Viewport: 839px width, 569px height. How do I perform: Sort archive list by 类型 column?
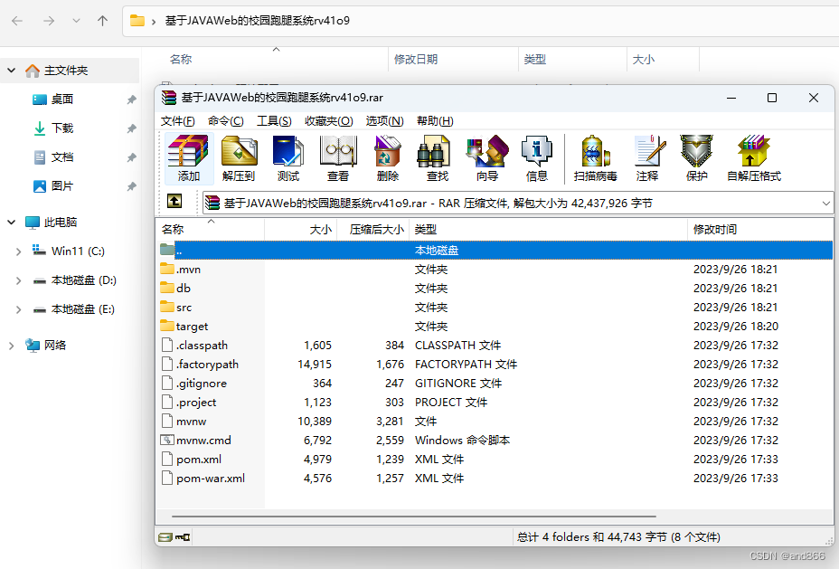(x=548, y=229)
